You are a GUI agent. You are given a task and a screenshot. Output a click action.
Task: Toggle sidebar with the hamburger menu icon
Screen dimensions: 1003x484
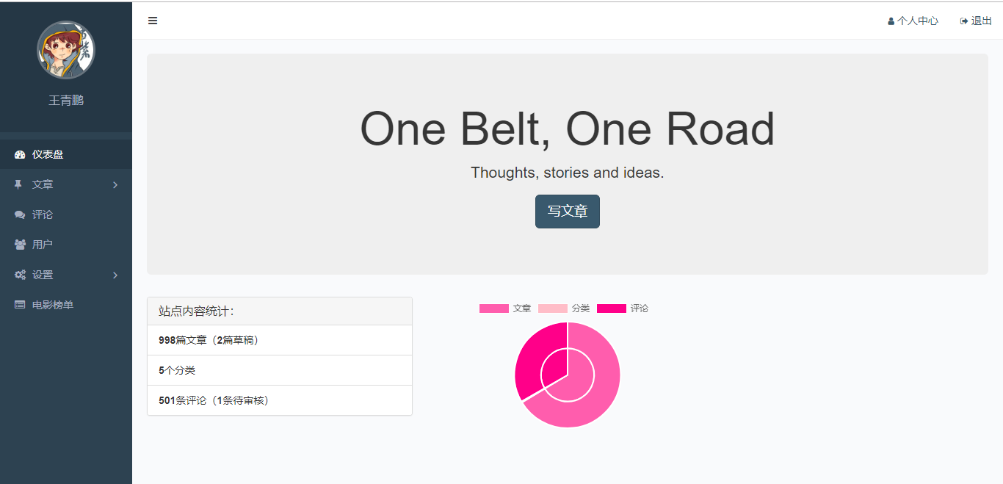click(x=153, y=21)
